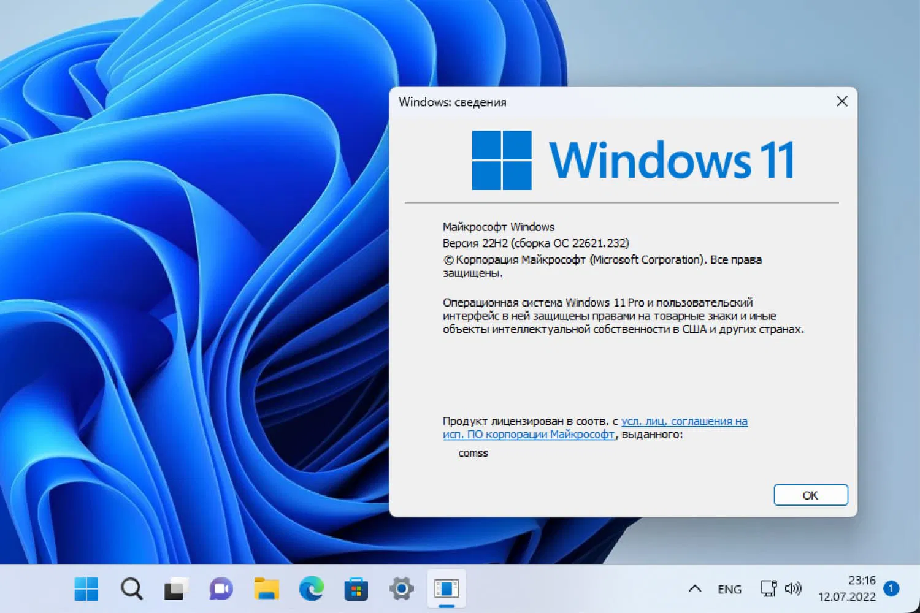
Task: Open the Start menu
Action: (x=86, y=588)
